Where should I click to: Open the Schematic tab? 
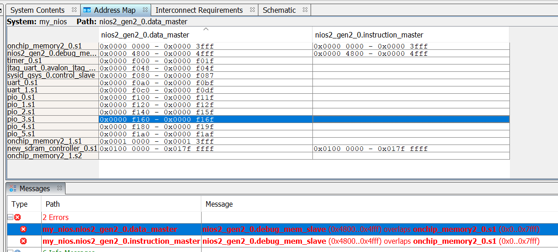tap(279, 10)
